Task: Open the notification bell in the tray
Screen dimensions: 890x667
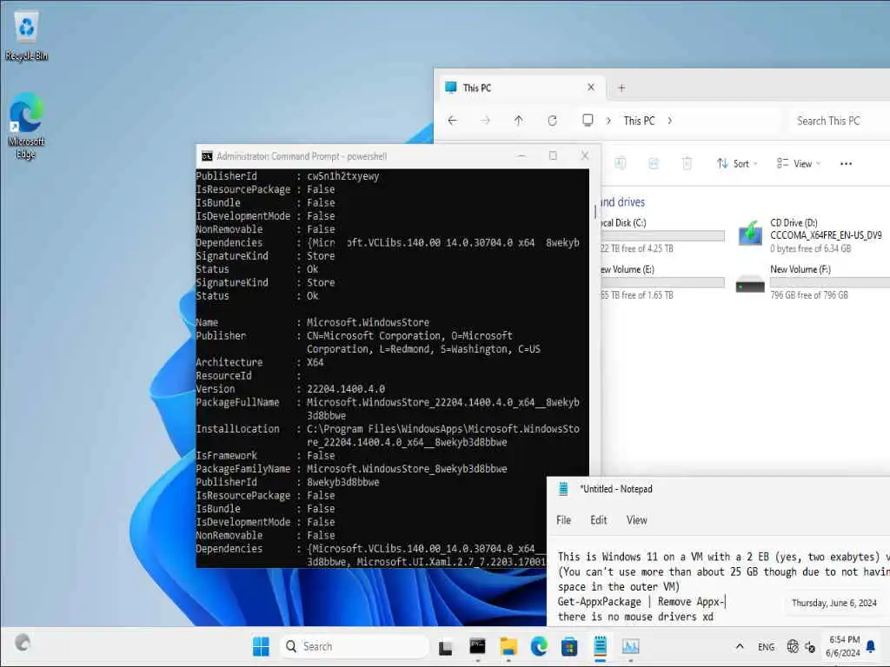Action: click(871, 646)
